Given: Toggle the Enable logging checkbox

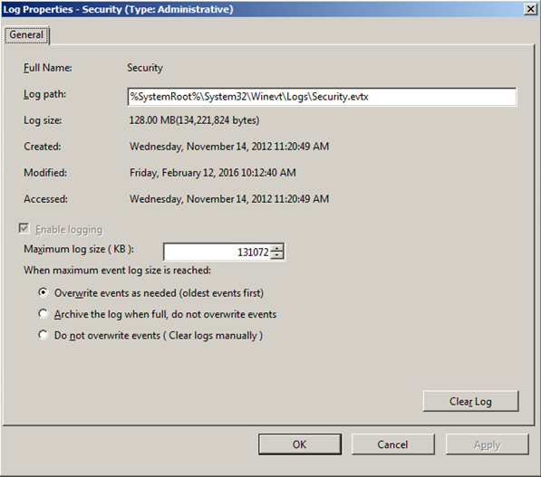Looking at the screenshot, I should pos(24,228).
